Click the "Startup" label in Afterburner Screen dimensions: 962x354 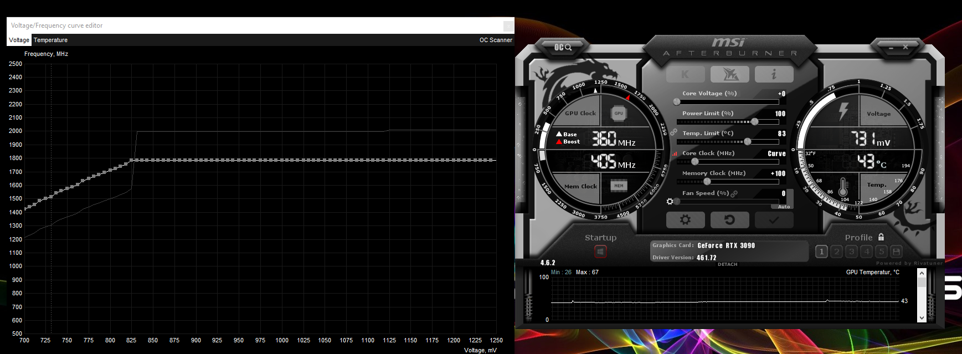click(600, 238)
